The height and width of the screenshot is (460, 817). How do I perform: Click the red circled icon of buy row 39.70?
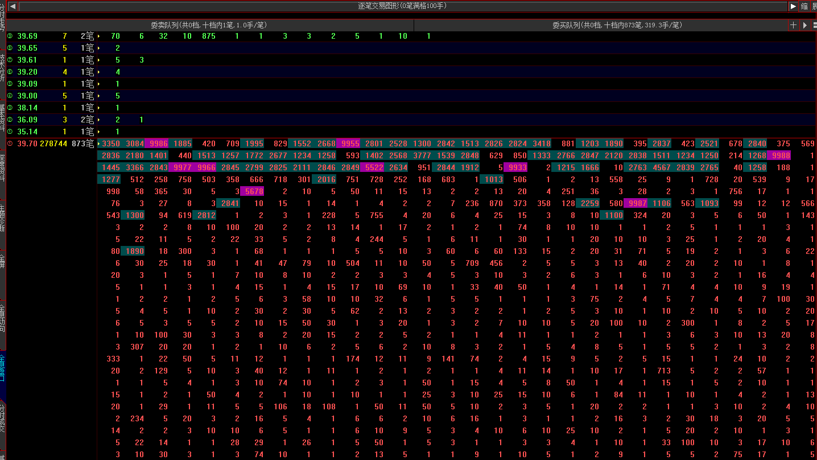10,143
